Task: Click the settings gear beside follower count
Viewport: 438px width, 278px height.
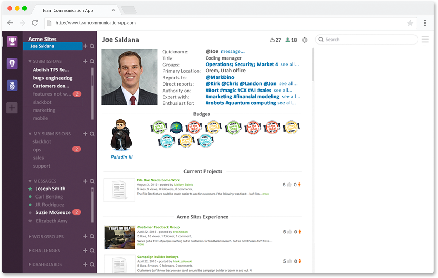Action: click(x=304, y=40)
